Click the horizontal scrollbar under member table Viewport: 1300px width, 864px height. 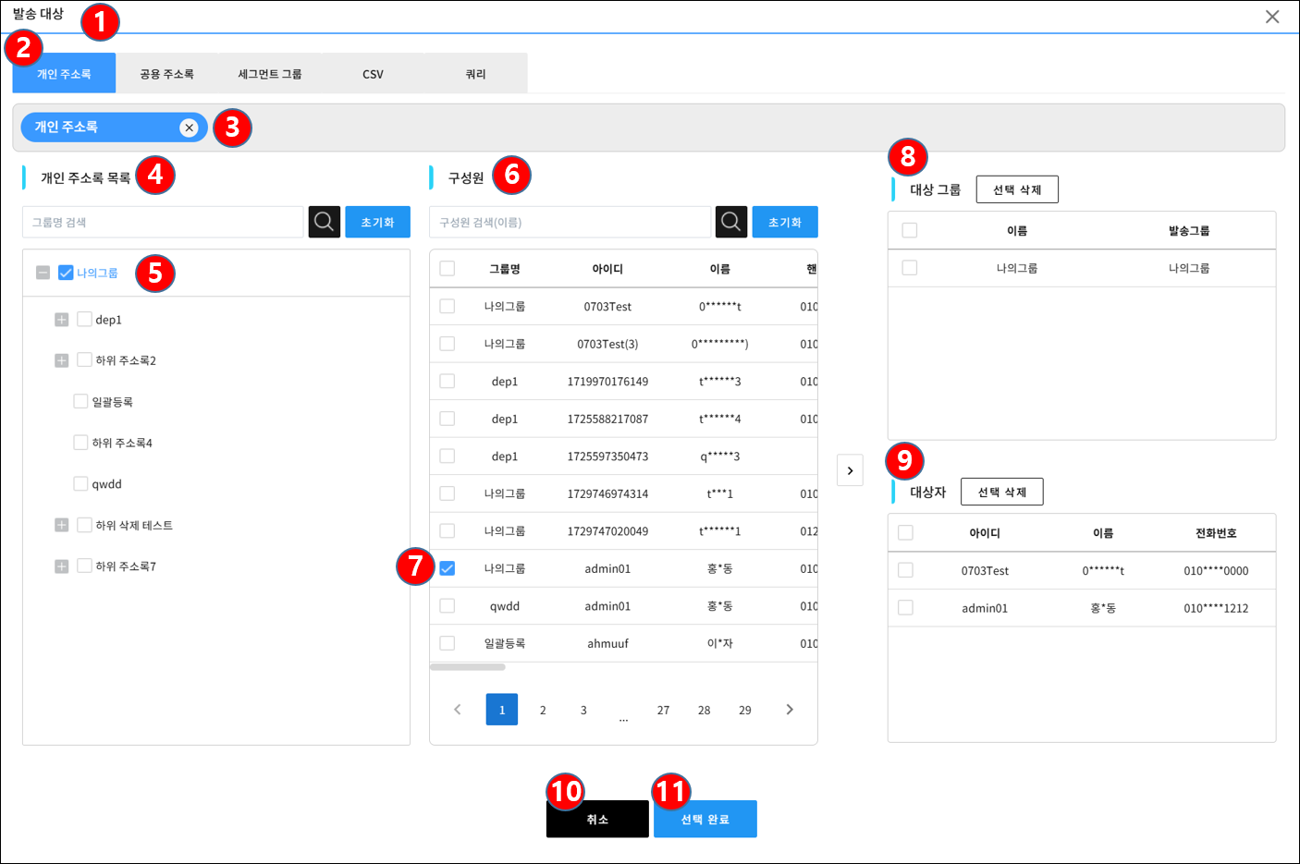coord(468,666)
